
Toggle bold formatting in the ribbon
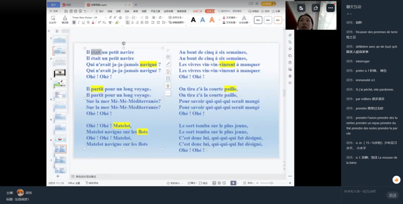74,23
